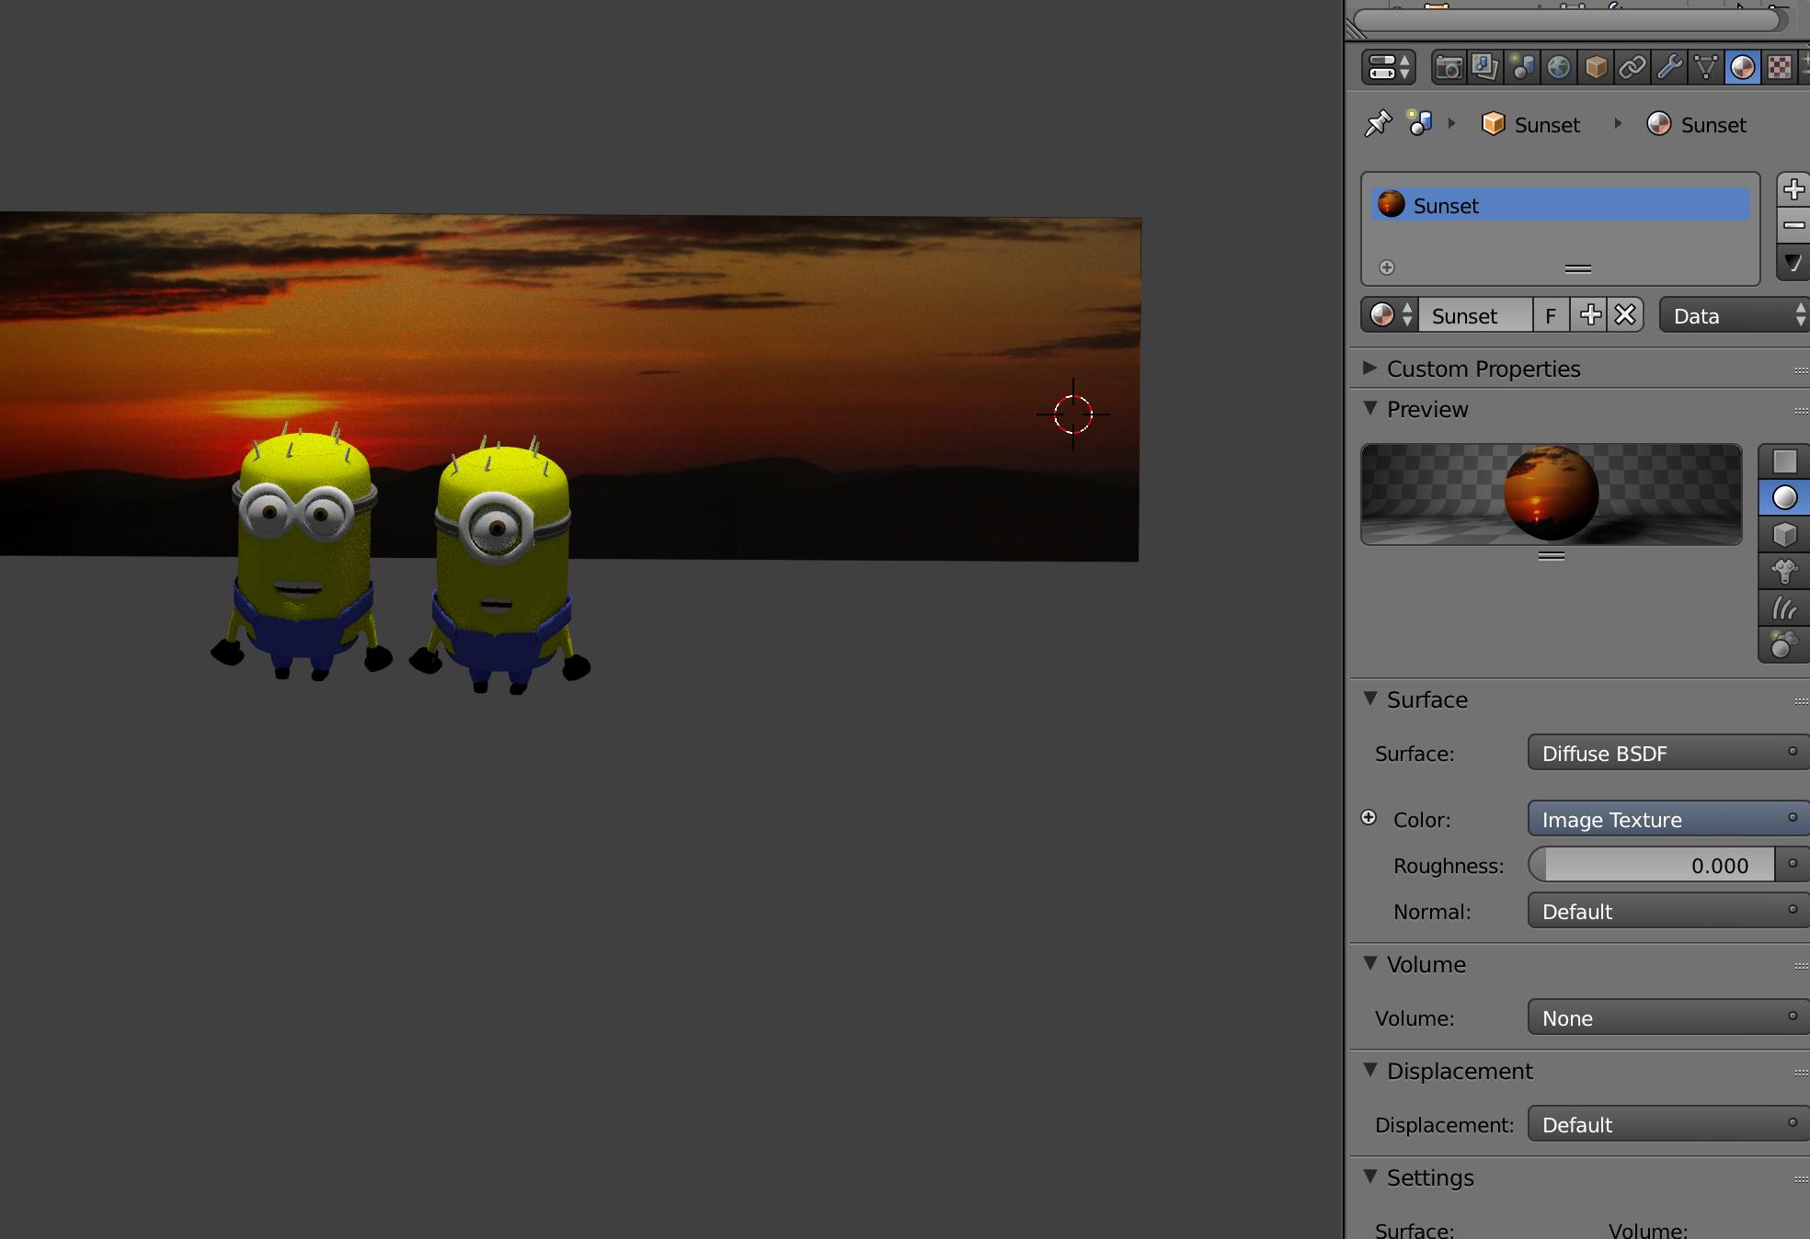Screen dimensions: 1810x1239
Task: Open the material slot specials menu arrow
Action: coord(1793,263)
